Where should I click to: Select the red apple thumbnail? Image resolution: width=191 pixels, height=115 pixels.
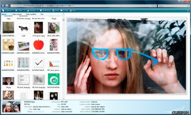[x=38, y=45]
